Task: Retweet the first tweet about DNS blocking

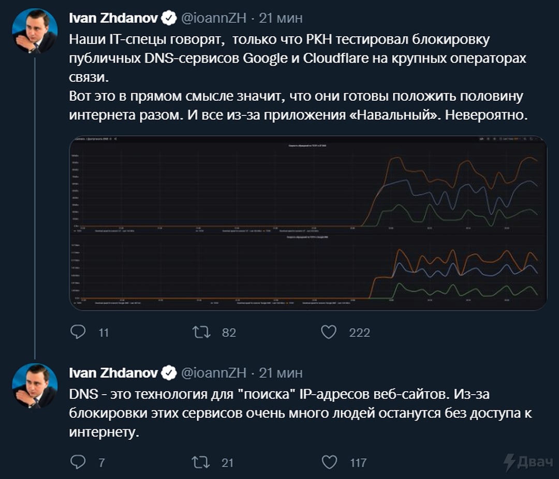Action: (x=201, y=332)
